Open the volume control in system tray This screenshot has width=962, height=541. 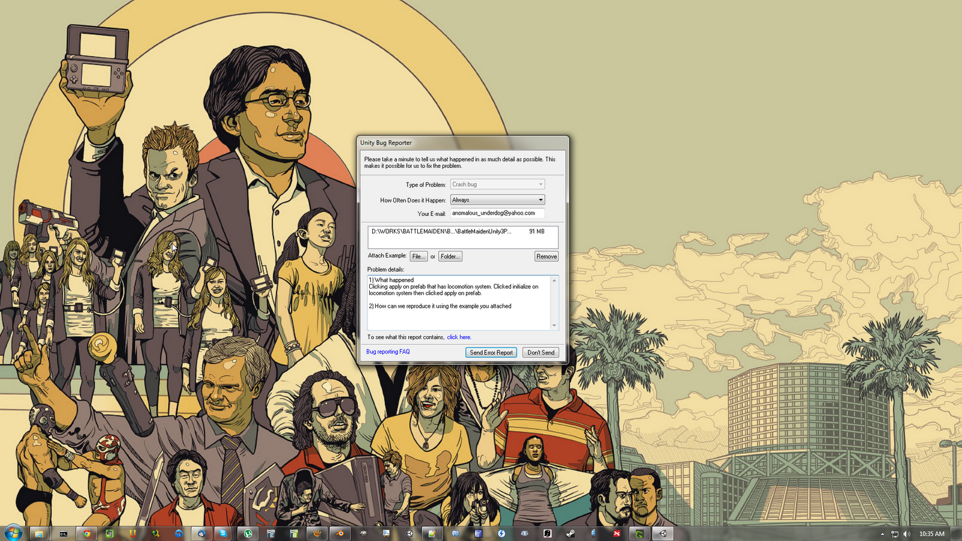click(907, 534)
